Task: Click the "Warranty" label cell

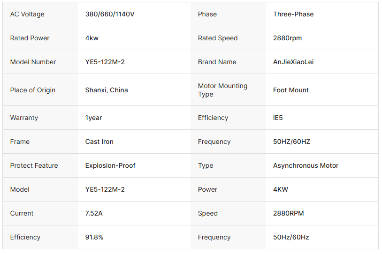Action: [24, 118]
